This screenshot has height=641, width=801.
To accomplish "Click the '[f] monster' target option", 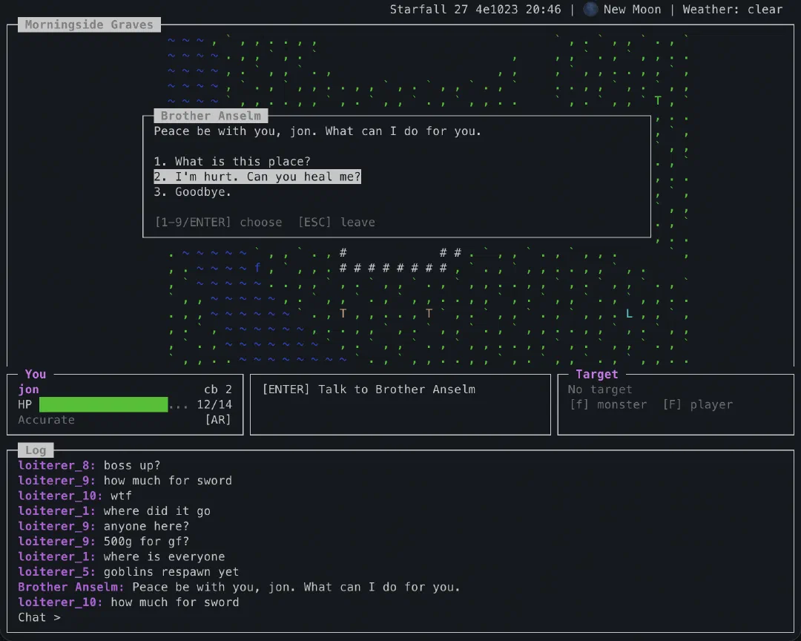I will click(x=607, y=405).
